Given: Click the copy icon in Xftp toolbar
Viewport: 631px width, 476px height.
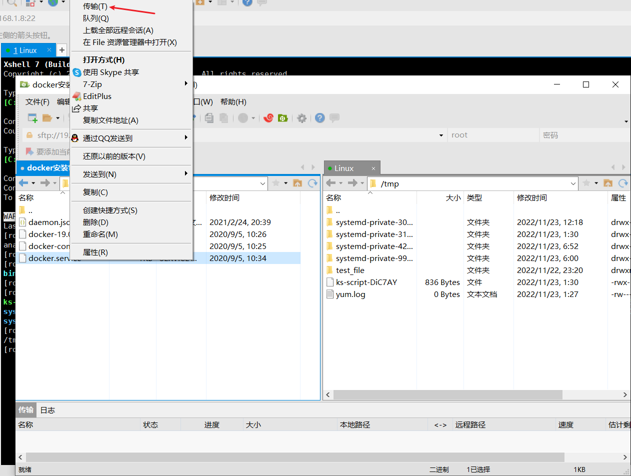Looking at the screenshot, I should click(209, 118).
